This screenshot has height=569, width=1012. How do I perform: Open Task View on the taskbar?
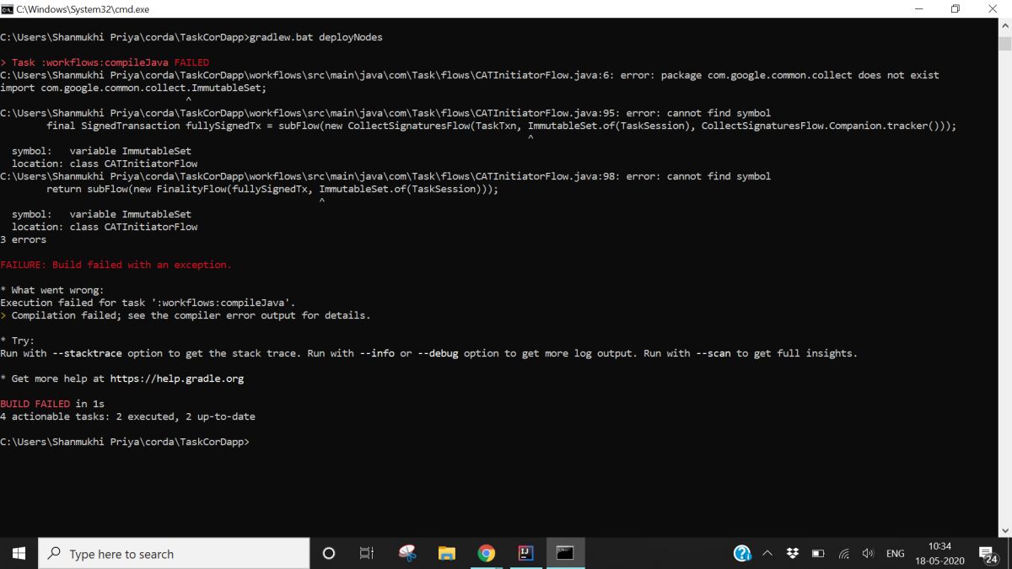(x=367, y=554)
